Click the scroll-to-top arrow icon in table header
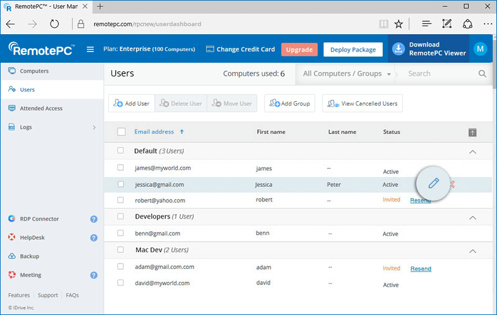497x315 pixels. coord(472,132)
